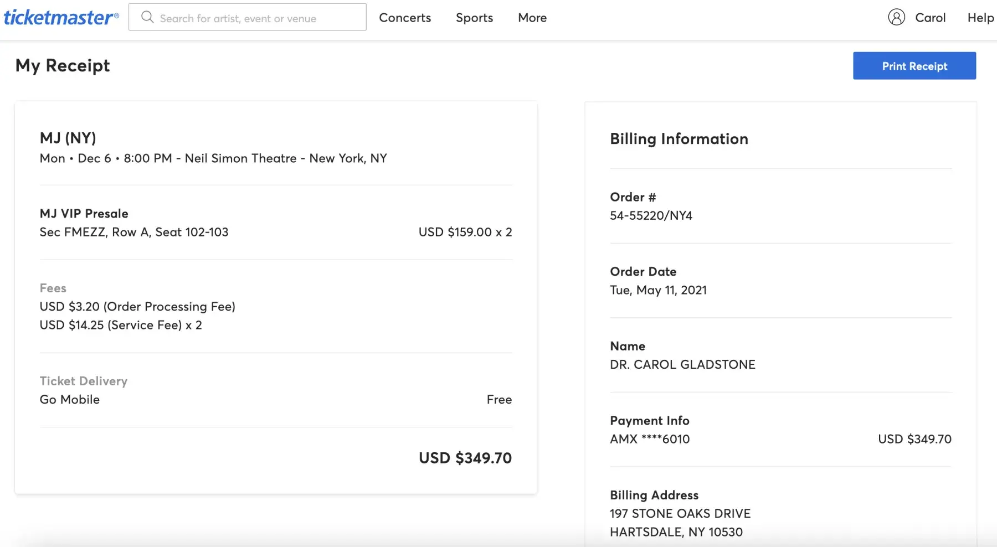Click the MJ (NY) event title

pyautogui.click(x=68, y=138)
